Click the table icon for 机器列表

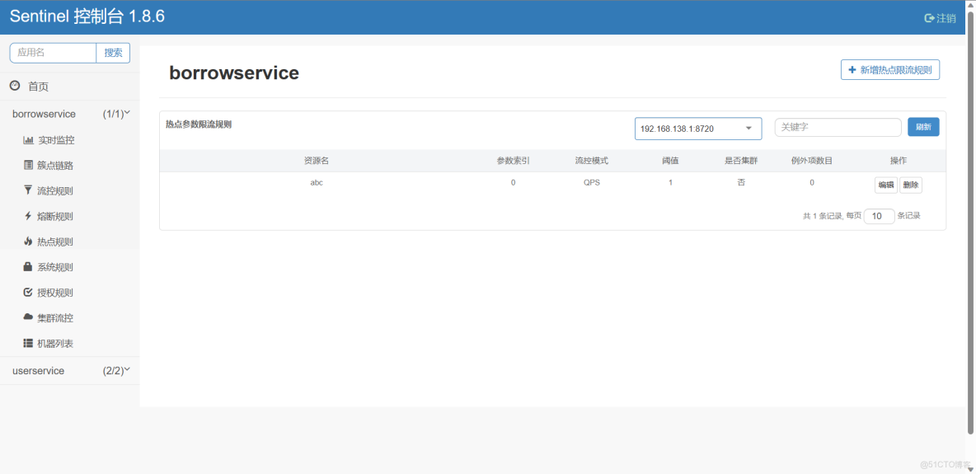point(28,343)
